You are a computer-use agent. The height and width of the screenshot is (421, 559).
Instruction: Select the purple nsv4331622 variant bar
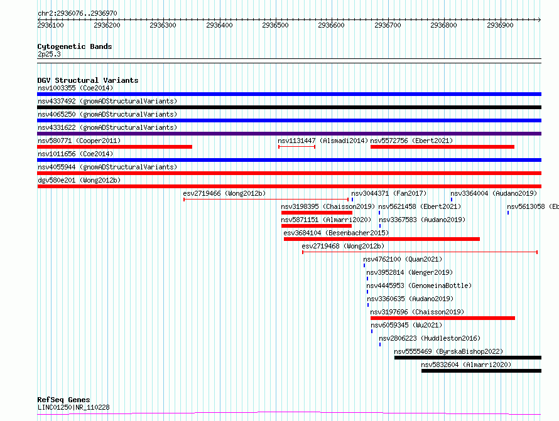click(289, 134)
